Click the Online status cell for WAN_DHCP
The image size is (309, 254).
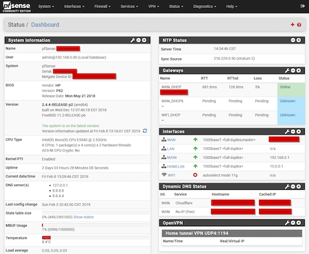pos(291,90)
